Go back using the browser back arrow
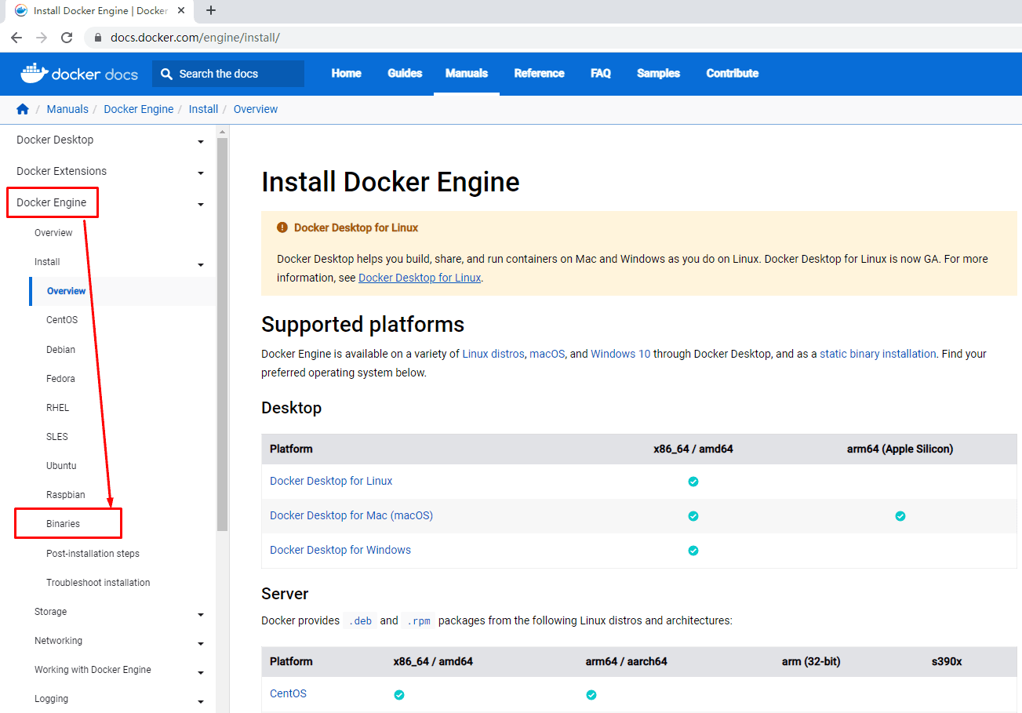The width and height of the screenshot is (1022, 713). (x=16, y=38)
